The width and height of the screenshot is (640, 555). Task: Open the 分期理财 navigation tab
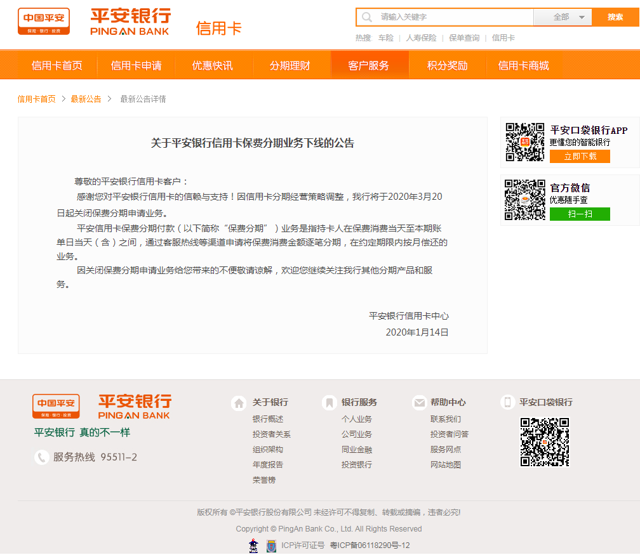[290, 65]
